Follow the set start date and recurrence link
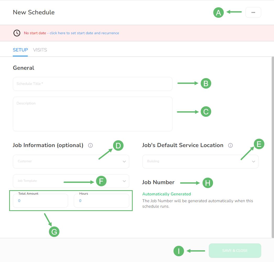The height and width of the screenshot is (262, 274). pos(84,33)
